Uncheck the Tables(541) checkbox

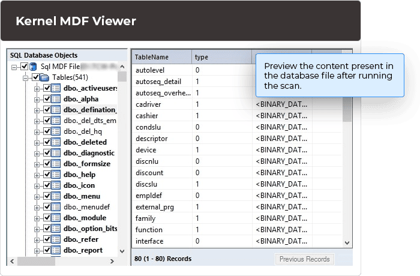click(36, 77)
